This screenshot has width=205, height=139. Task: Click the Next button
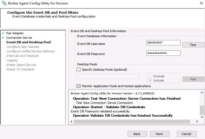[160, 134]
